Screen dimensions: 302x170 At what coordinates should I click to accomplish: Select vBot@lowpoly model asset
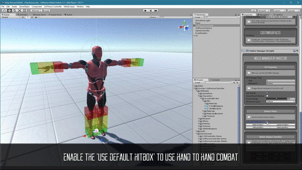[x=214, y=109]
